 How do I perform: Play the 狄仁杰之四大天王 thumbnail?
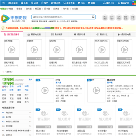(102, 50)
